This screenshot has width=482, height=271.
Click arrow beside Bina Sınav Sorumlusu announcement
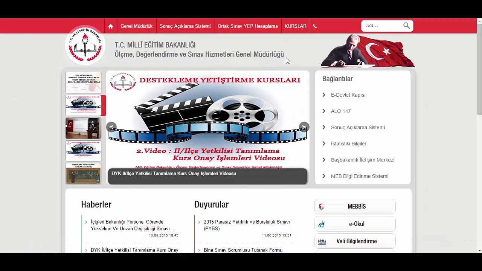(x=199, y=250)
